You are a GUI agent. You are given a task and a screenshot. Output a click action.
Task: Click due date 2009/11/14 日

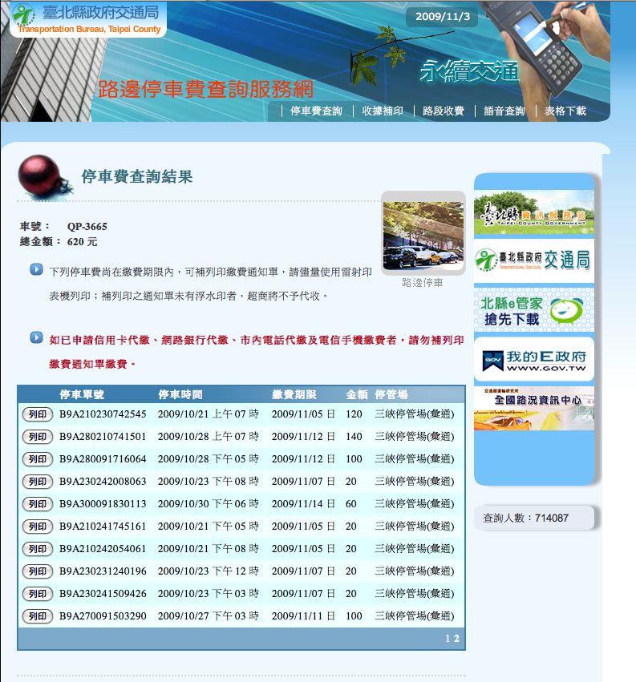(x=303, y=503)
